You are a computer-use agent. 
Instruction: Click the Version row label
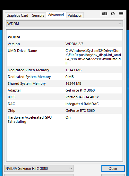point(13,44)
